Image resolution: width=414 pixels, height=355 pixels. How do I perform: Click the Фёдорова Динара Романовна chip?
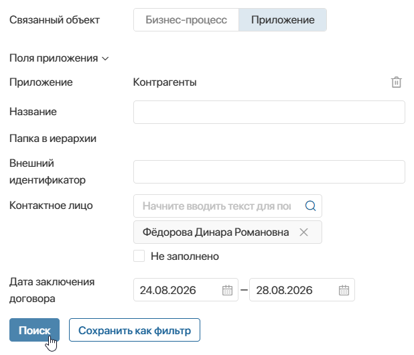[228, 232]
